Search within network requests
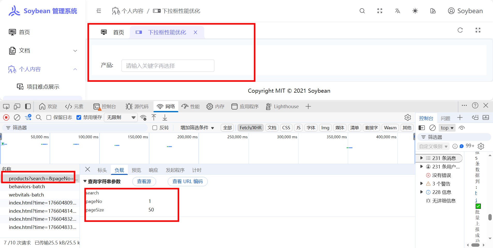 point(38,117)
